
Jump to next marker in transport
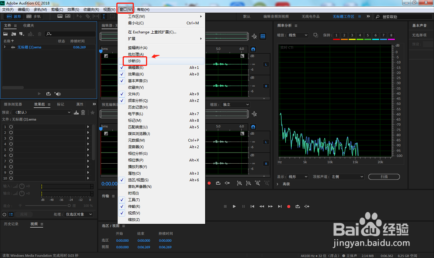tap(279, 207)
